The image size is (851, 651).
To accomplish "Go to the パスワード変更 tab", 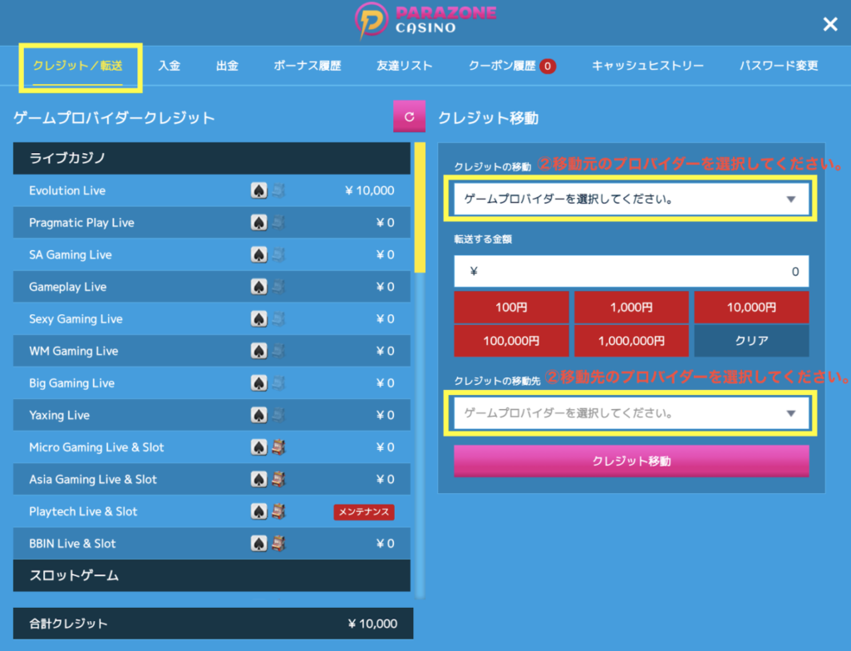I will pos(779,66).
